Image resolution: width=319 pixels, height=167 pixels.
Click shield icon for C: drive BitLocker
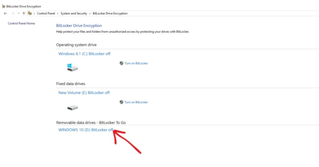pos(121,63)
